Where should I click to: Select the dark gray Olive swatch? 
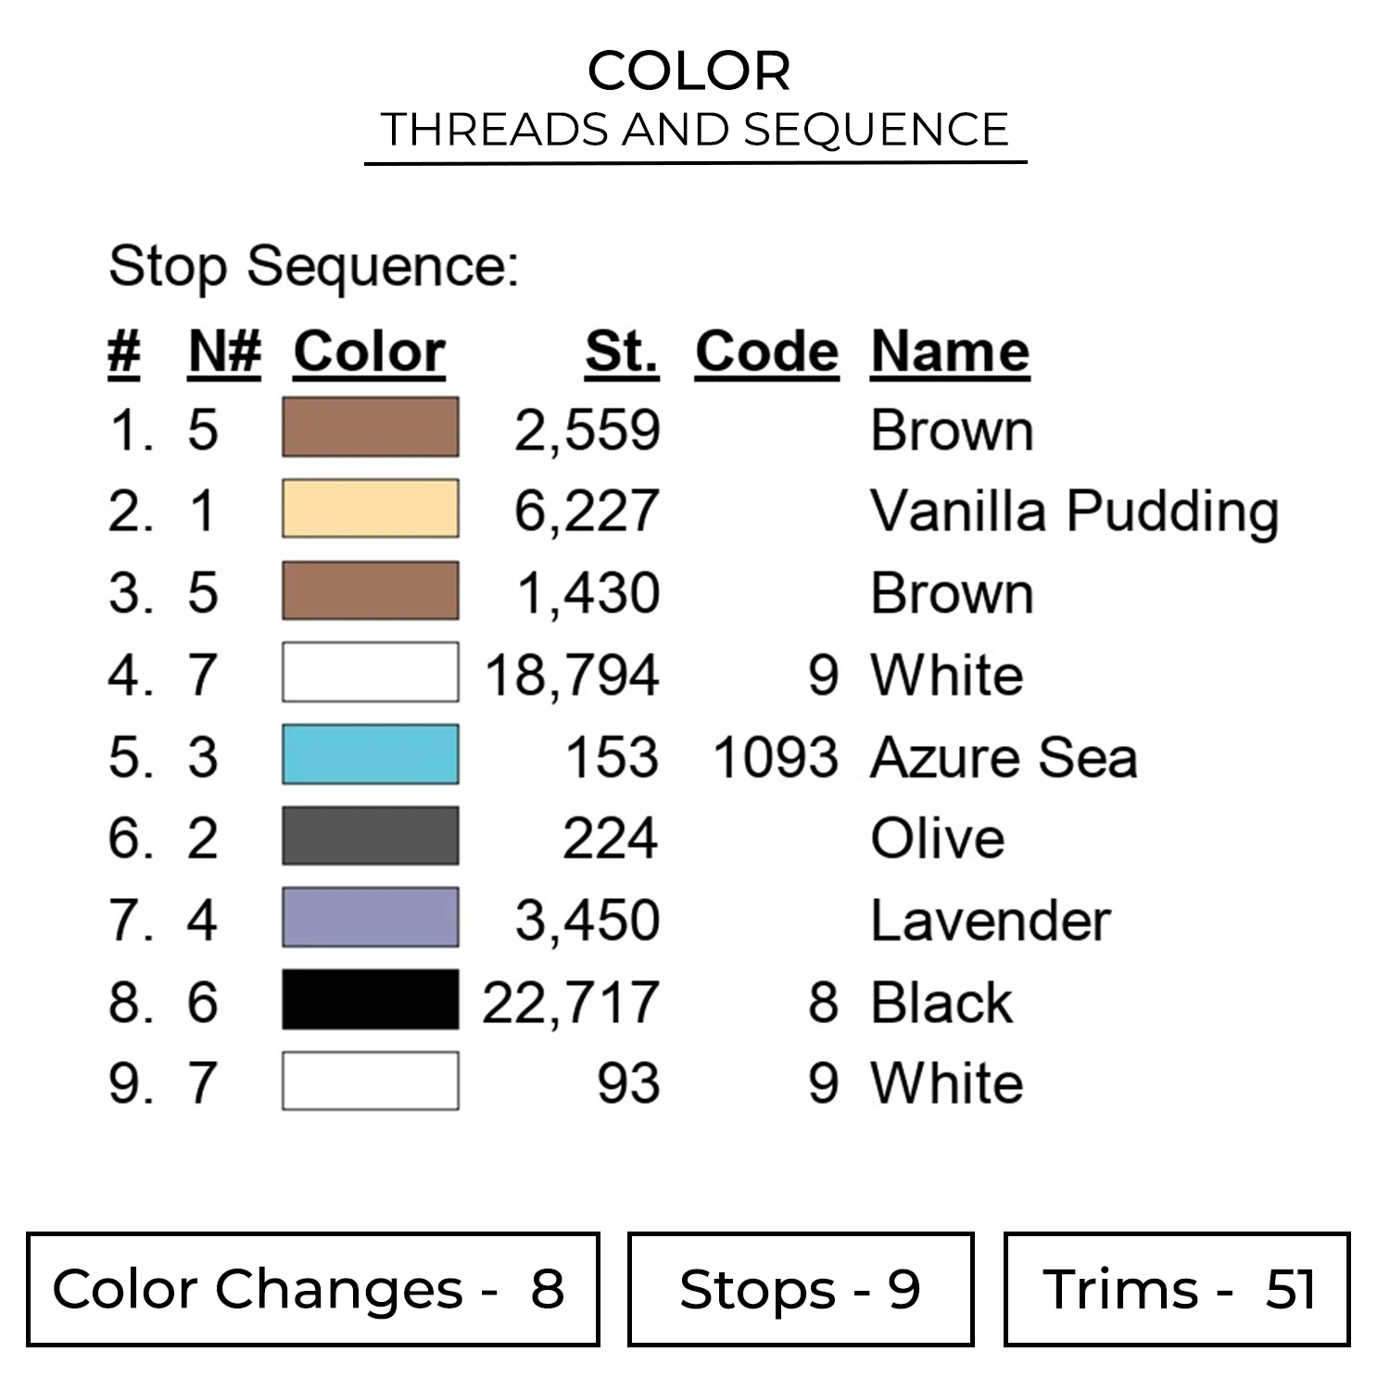[370, 836]
